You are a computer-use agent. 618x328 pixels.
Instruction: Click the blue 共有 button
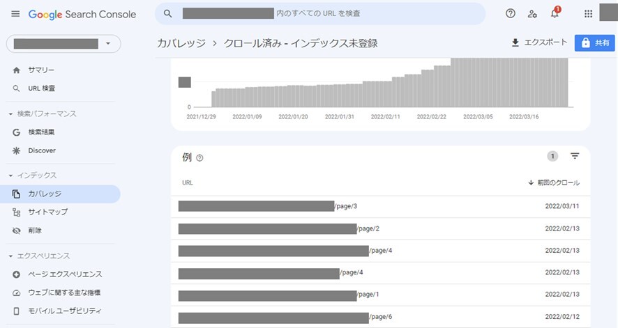(x=594, y=42)
